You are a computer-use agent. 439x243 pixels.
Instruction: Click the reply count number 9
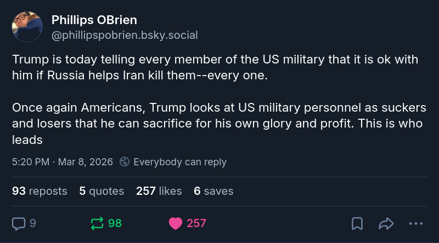[x=33, y=223]
